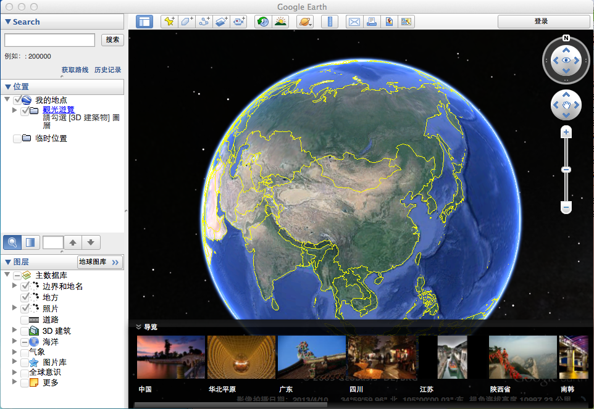The width and height of the screenshot is (594, 409).
Task: Click the 搜索 search button
Action: pos(112,39)
